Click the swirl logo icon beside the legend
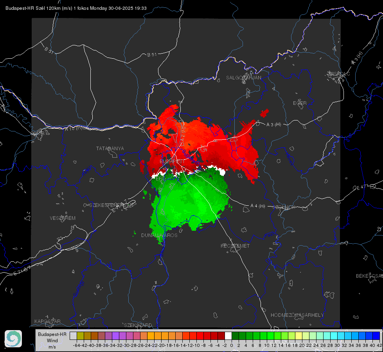Screen dimensions: 383x352 tap(13, 339)
